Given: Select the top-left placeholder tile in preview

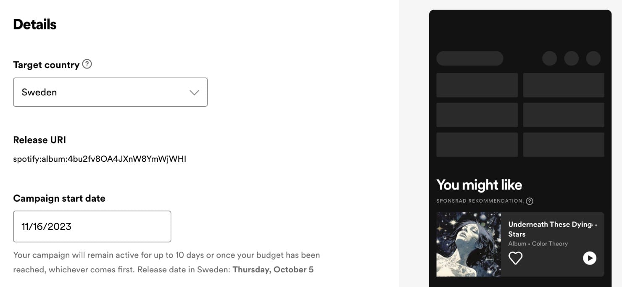Looking at the screenshot, I should (x=477, y=85).
